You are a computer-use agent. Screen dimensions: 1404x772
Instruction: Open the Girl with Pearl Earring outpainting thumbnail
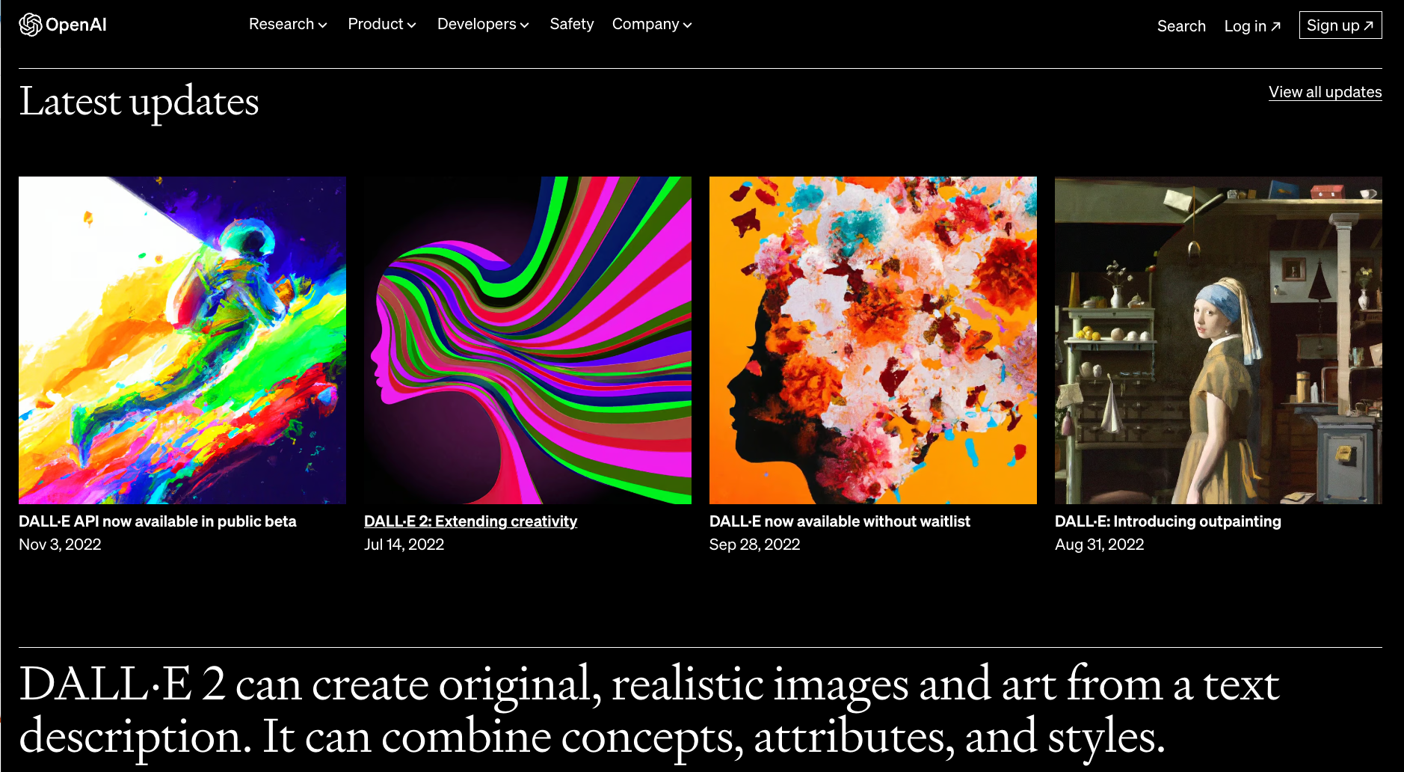click(1219, 340)
